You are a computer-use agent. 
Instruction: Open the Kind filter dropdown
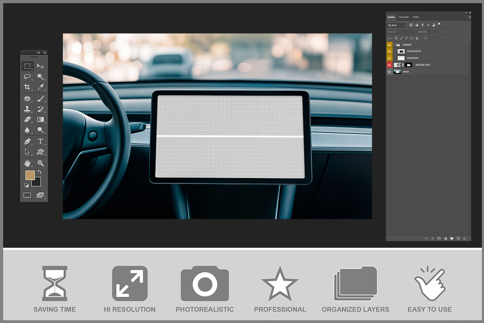pos(397,25)
